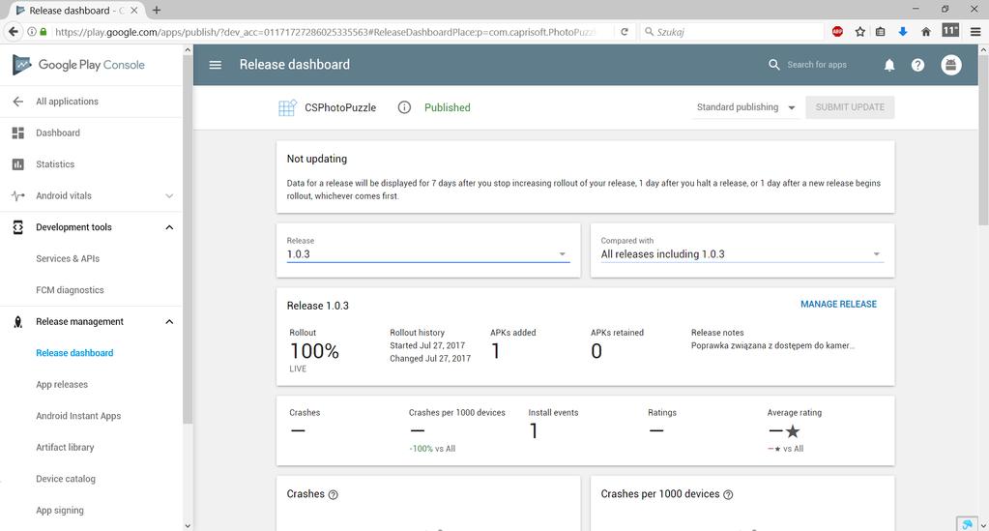Open browser downloads arrow icon
This screenshot has height=531, width=989.
(x=903, y=32)
